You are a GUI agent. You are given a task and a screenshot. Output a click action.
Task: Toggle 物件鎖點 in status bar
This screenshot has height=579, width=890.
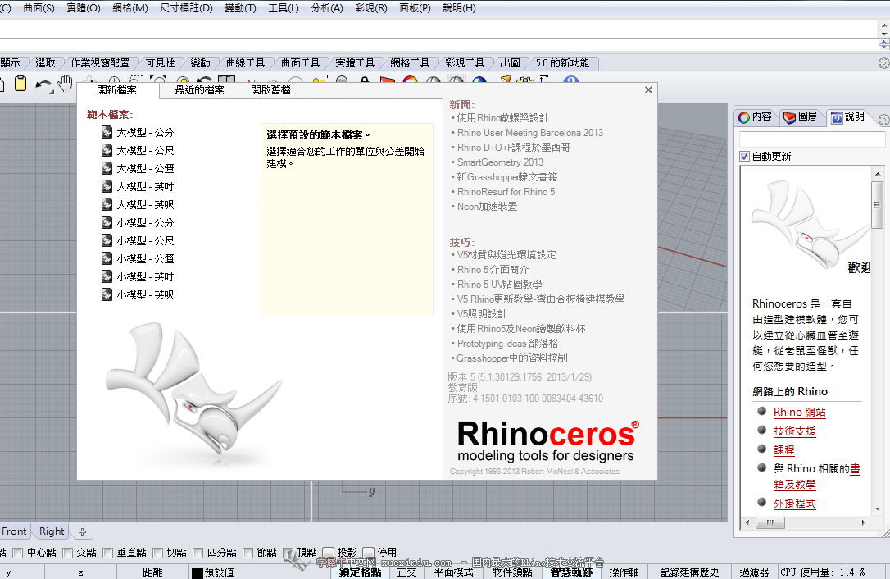(x=512, y=572)
